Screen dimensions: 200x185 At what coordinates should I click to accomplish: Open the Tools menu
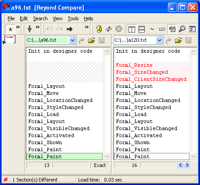click(x=73, y=18)
